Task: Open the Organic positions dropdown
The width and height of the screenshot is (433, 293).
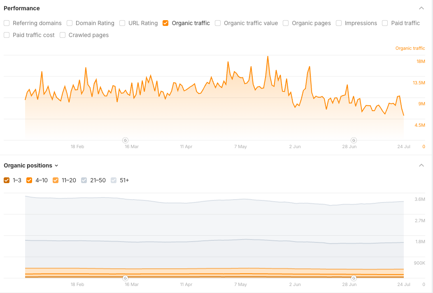Action: point(31,165)
